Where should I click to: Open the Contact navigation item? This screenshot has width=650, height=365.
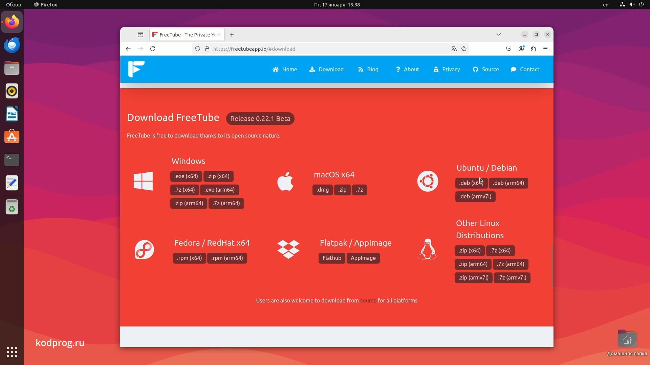(x=525, y=69)
